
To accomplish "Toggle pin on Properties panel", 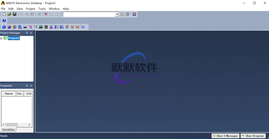I will click(x=27, y=86).
